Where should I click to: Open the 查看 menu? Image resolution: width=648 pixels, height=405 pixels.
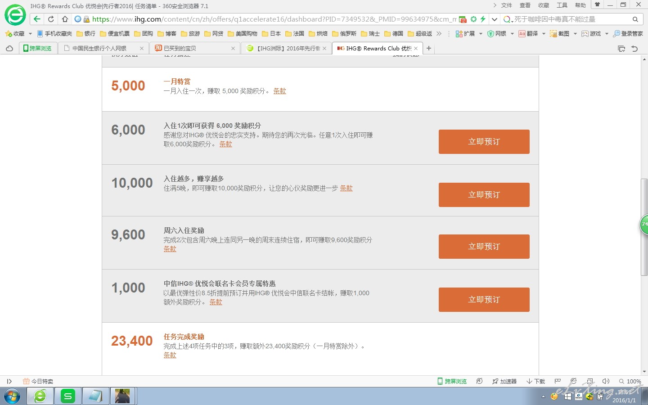525,5
